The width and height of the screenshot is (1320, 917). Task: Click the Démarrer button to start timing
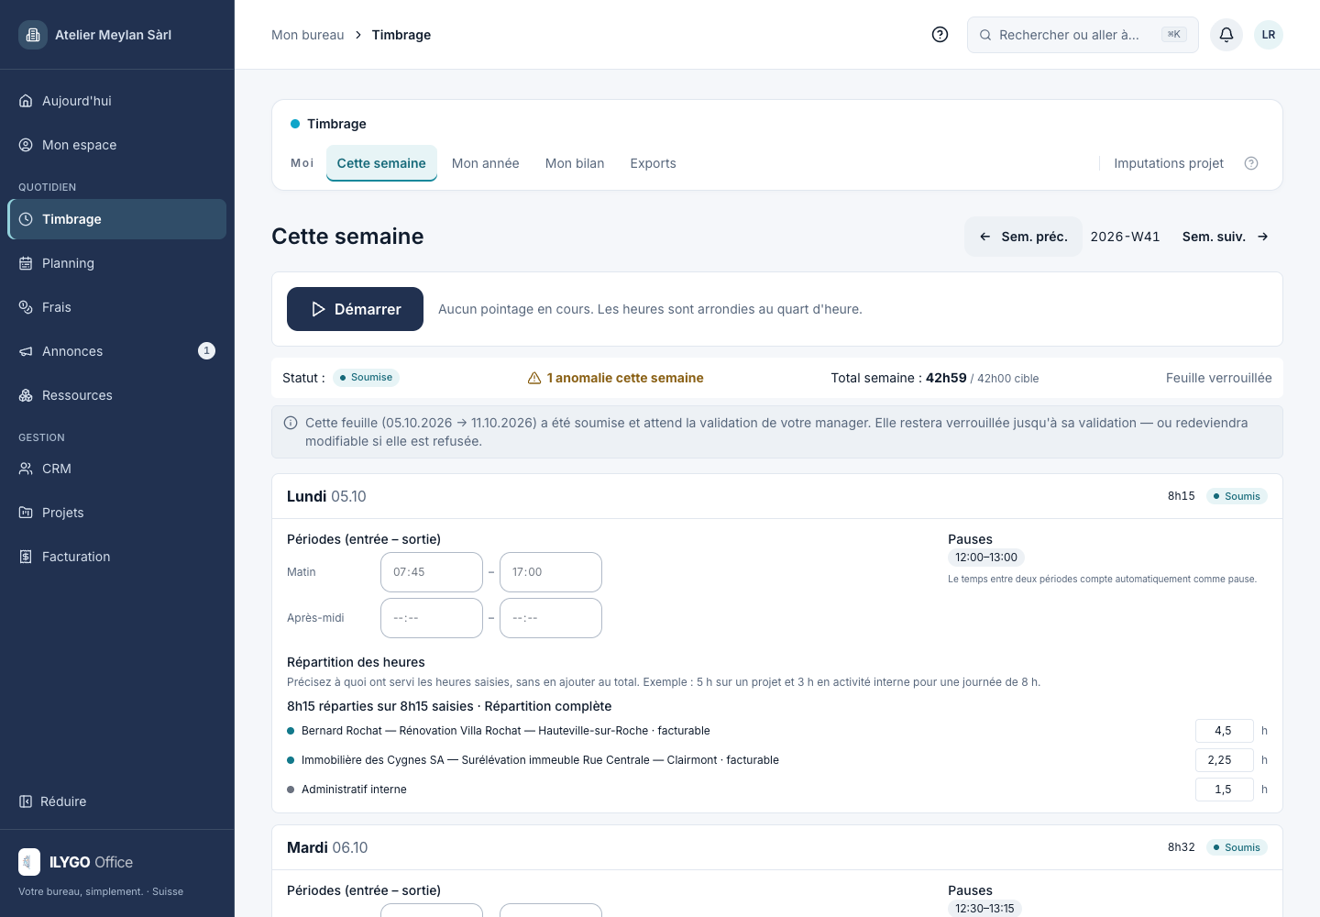355,309
